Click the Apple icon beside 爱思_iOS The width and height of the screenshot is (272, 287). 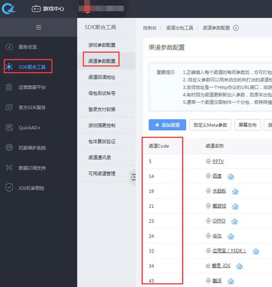[208, 266]
